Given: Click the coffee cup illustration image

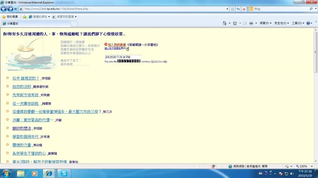Looking at the screenshot, I should [x=30, y=54].
